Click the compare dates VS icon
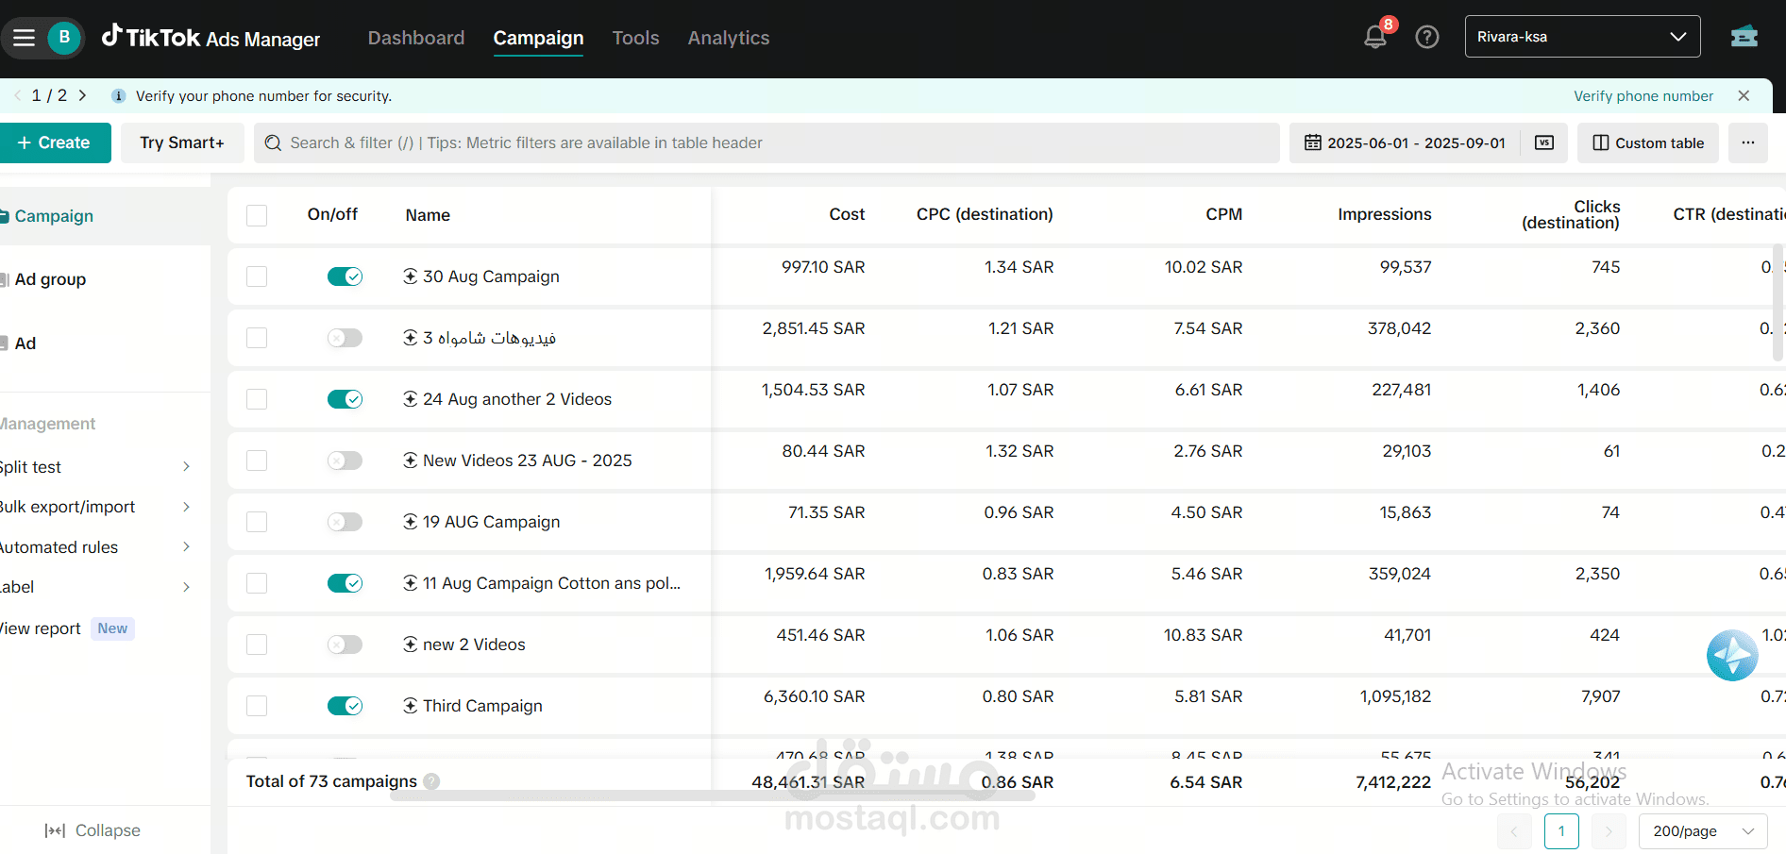 click(x=1544, y=142)
